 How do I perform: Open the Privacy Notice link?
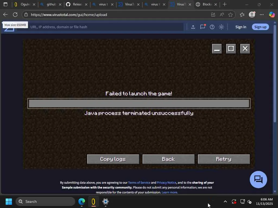pyautogui.click(x=166, y=183)
